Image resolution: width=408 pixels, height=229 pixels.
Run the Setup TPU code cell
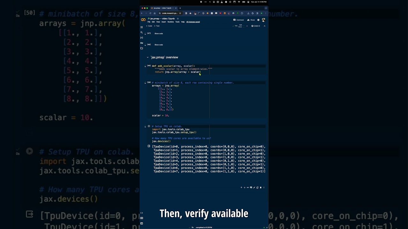pos(149,126)
